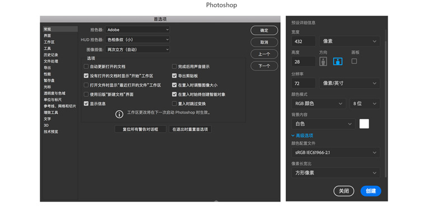Open the 拾色器 Adobe dropdown

click(137, 30)
